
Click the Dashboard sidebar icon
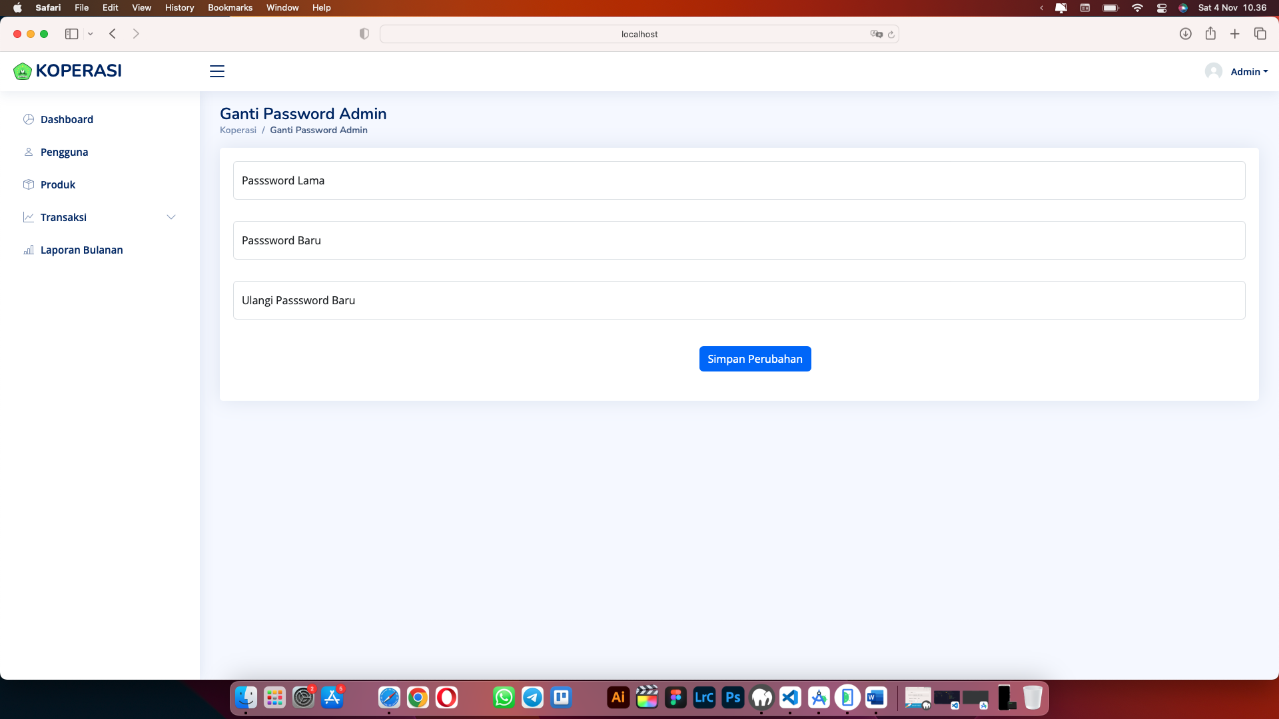(29, 119)
